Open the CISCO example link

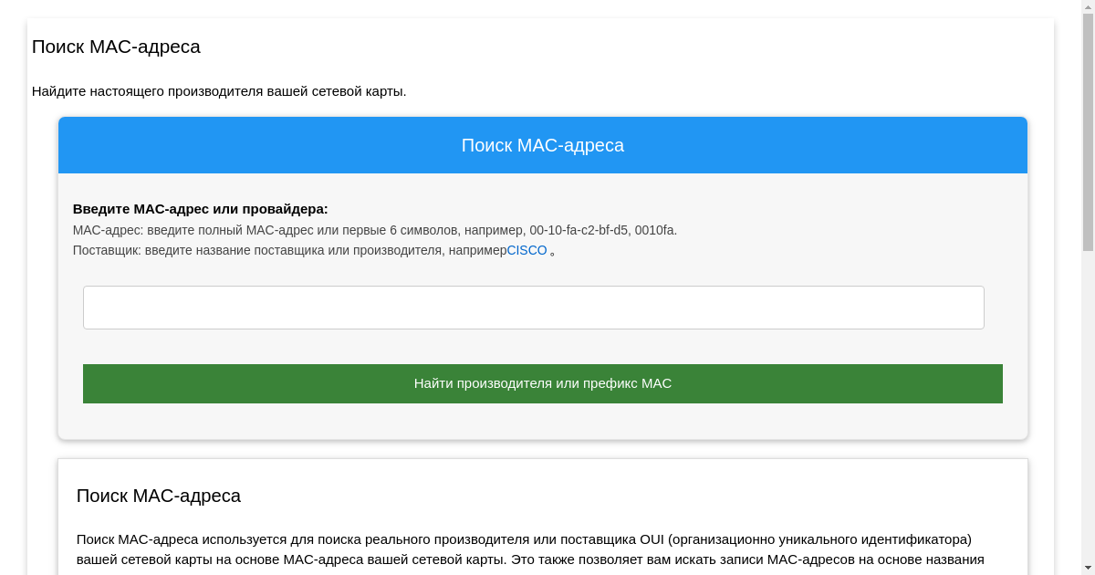tap(527, 251)
